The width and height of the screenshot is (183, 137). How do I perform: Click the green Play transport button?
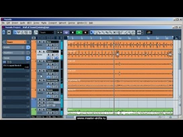click(79, 32)
